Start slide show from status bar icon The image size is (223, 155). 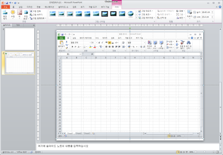tap(187, 152)
